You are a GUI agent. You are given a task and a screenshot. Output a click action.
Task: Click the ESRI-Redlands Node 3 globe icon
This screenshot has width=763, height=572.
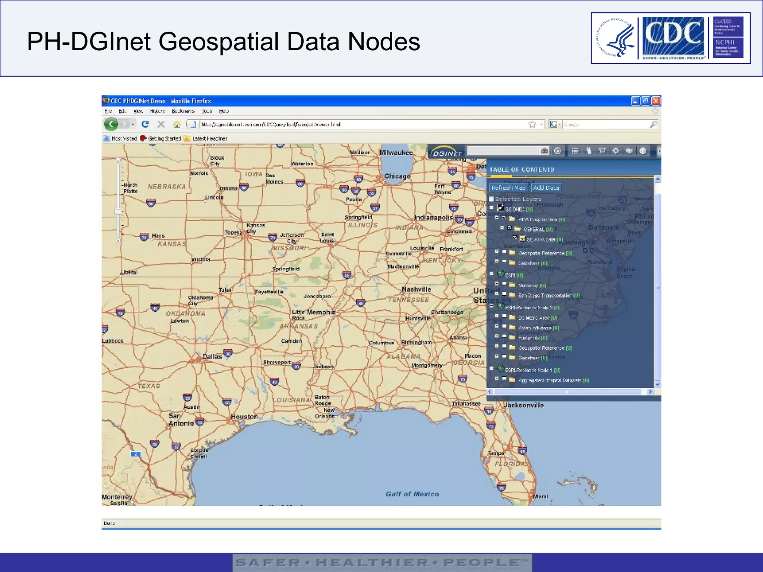[x=501, y=306]
